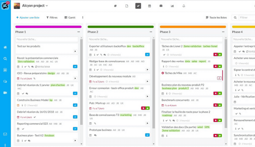Open Toute les listes selector
255x147 pixels.
(x=216, y=18)
